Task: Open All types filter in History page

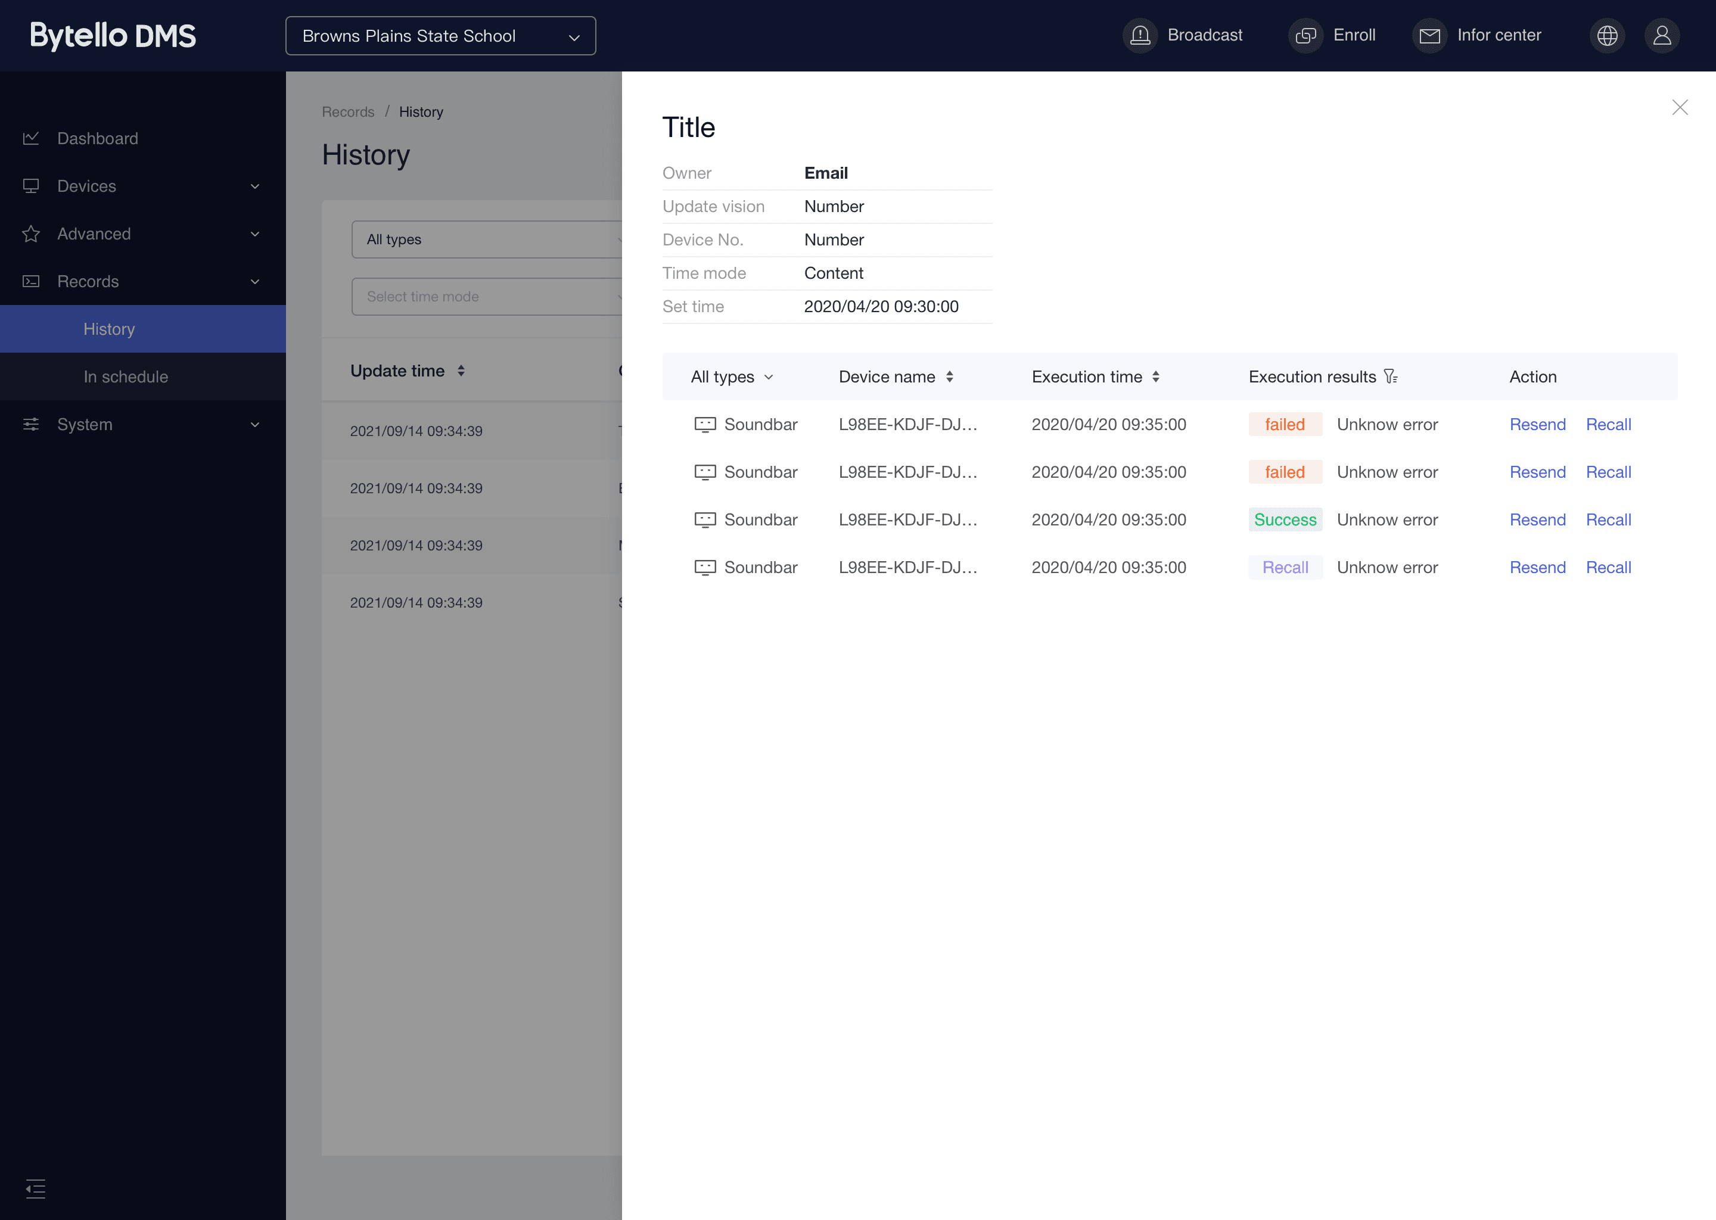Action: click(487, 239)
